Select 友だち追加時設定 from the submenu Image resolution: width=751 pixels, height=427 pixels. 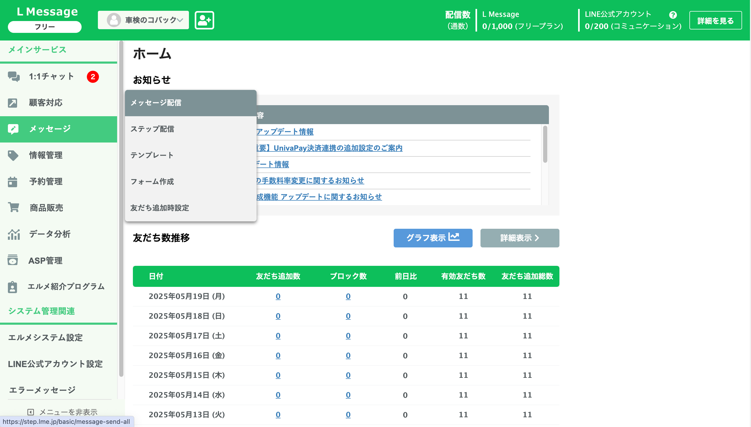click(191, 208)
